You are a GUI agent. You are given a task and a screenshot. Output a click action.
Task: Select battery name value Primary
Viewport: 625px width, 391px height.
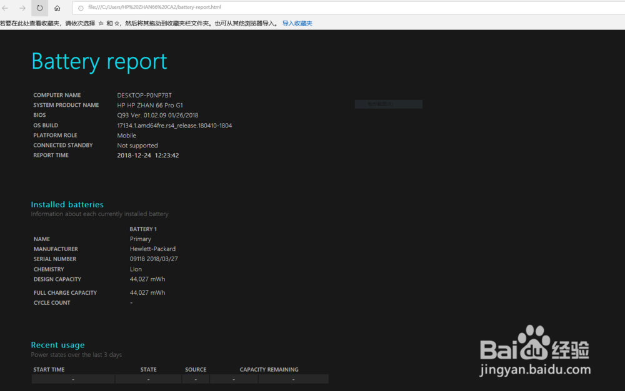click(x=140, y=239)
